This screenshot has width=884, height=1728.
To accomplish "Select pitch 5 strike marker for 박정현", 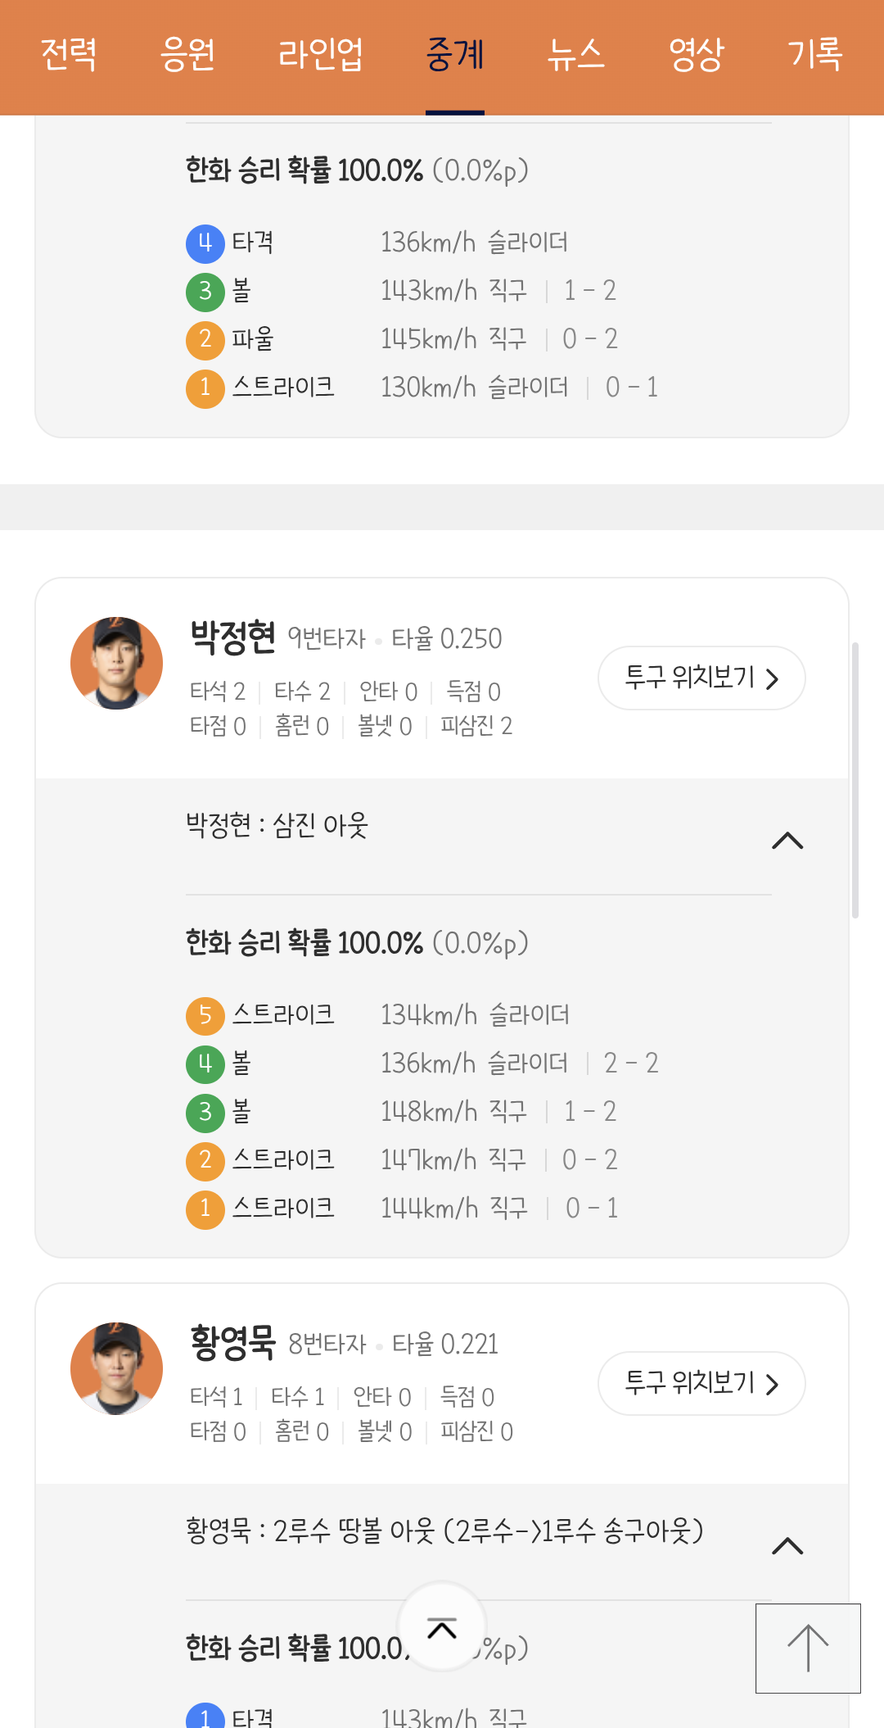I will click(205, 1015).
